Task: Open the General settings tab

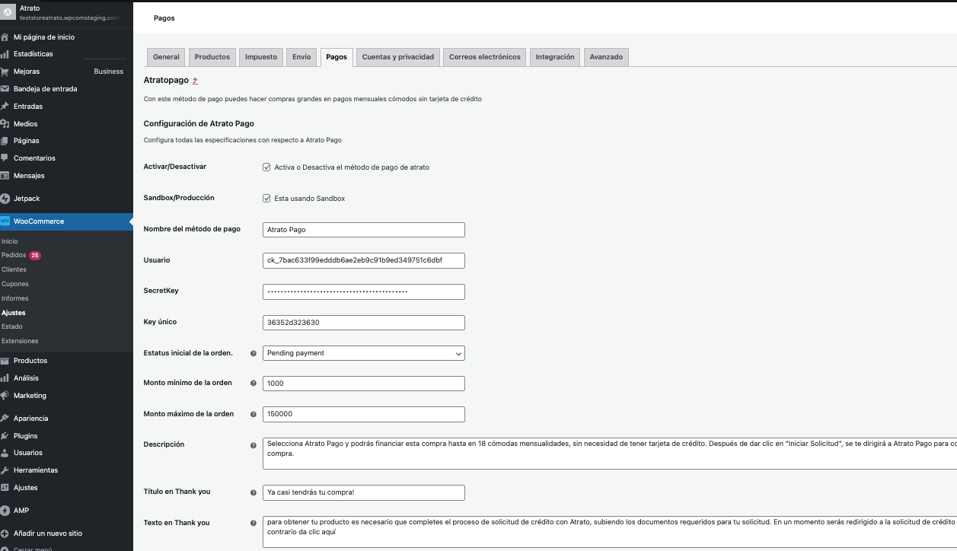Action: (166, 57)
